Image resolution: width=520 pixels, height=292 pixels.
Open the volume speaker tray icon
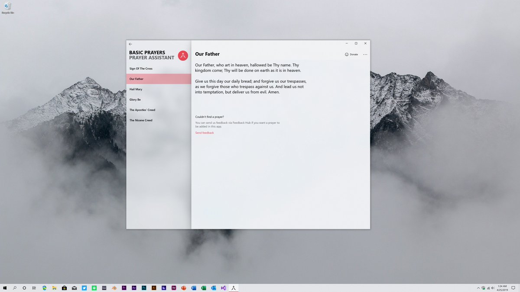click(x=493, y=288)
